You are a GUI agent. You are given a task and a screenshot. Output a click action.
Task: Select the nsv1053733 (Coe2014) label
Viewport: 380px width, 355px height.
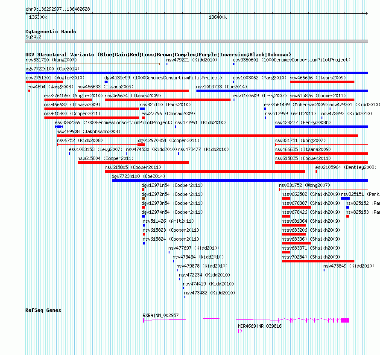coord(222,87)
